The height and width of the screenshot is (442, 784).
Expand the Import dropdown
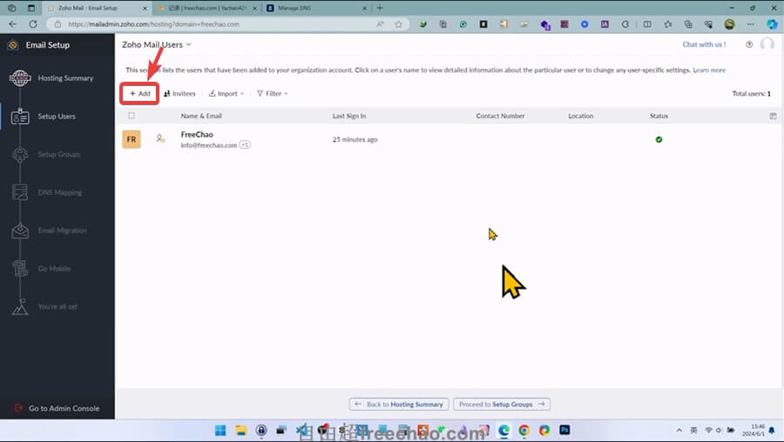226,93
